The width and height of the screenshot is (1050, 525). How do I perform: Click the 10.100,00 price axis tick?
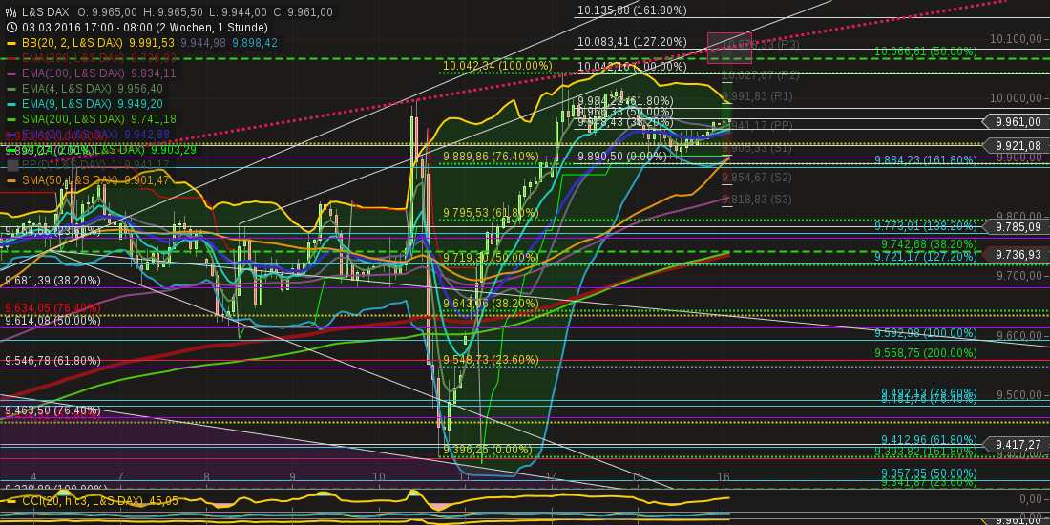(x=1016, y=39)
